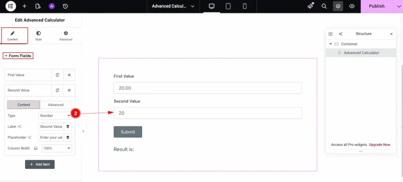Click the Submit button in the calculator
The image size is (403, 182).
(128, 132)
